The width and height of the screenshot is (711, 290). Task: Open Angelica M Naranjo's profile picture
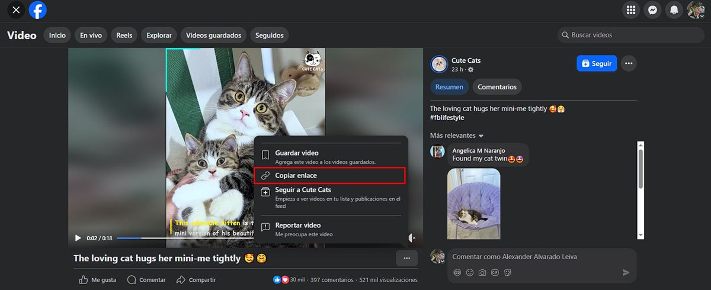(x=438, y=152)
